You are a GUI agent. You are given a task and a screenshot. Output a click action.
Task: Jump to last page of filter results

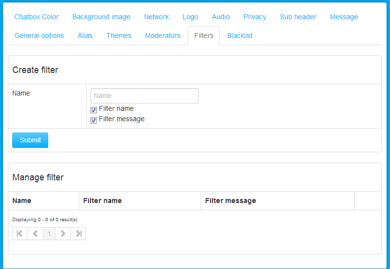[78, 234]
